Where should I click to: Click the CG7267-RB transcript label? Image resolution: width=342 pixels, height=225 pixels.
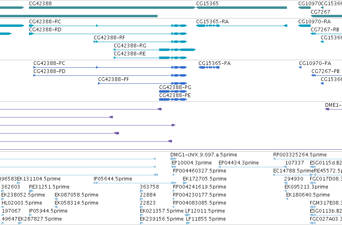coord(325,30)
